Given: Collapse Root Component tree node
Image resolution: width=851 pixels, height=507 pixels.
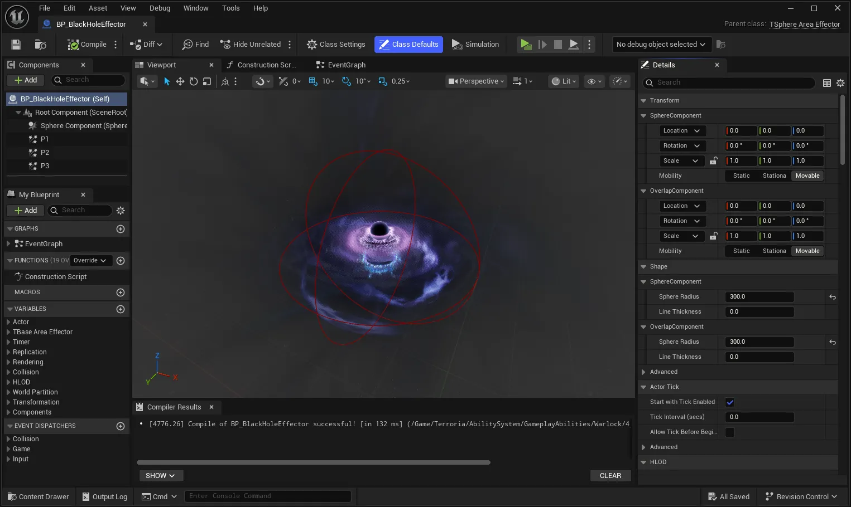Looking at the screenshot, I should tap(18, 113).
